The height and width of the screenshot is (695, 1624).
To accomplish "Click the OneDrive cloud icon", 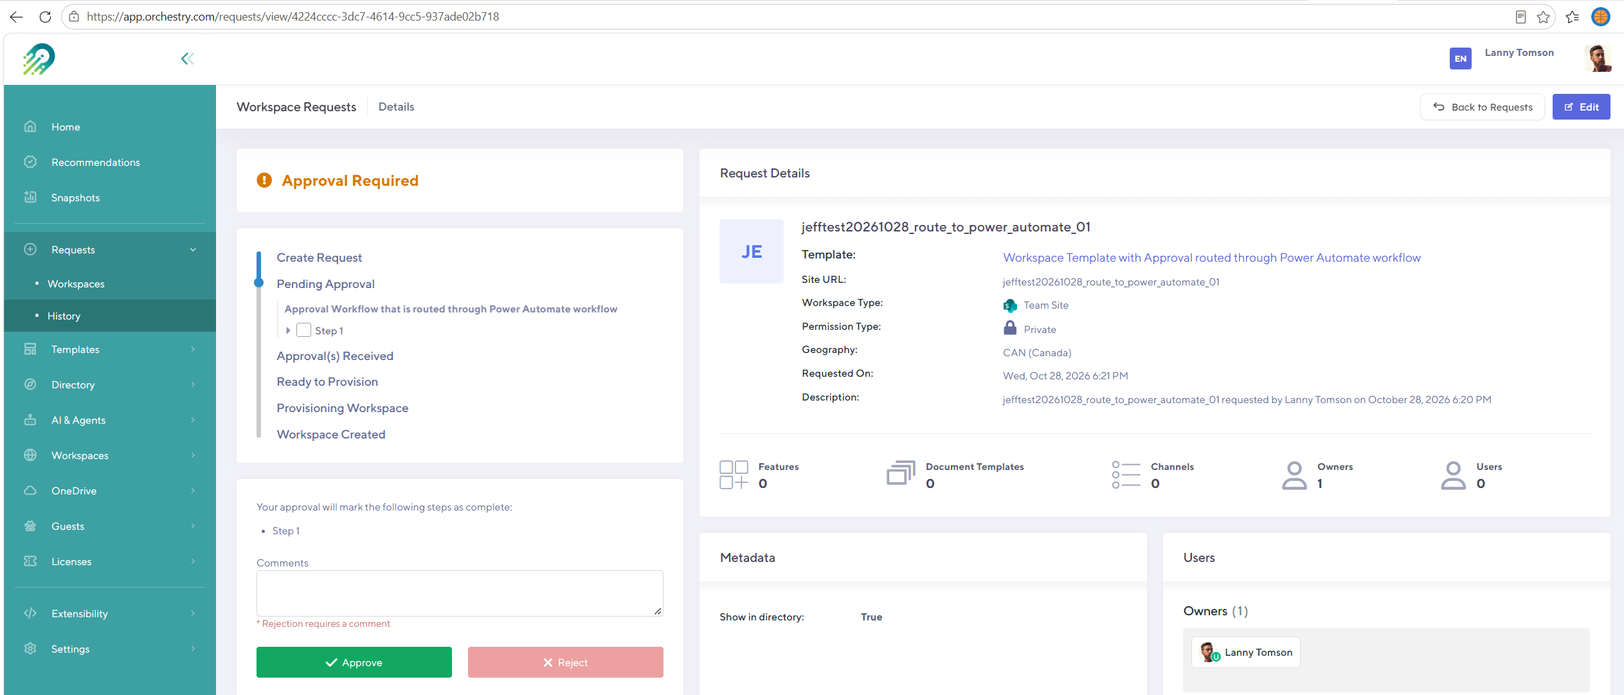I will pos(30,491).
